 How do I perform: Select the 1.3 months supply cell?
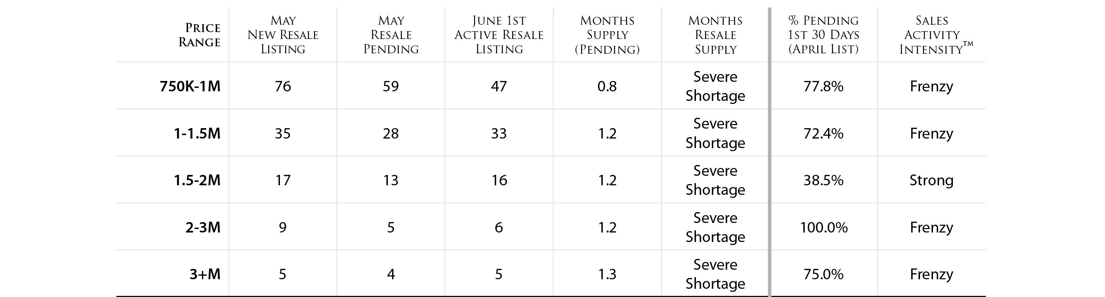pos(607,274)
